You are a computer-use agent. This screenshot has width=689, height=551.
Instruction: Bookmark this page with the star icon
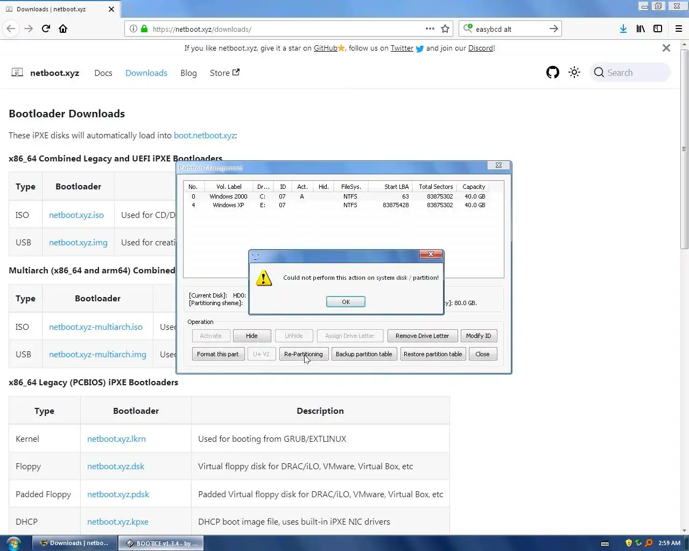pos(445,29)
